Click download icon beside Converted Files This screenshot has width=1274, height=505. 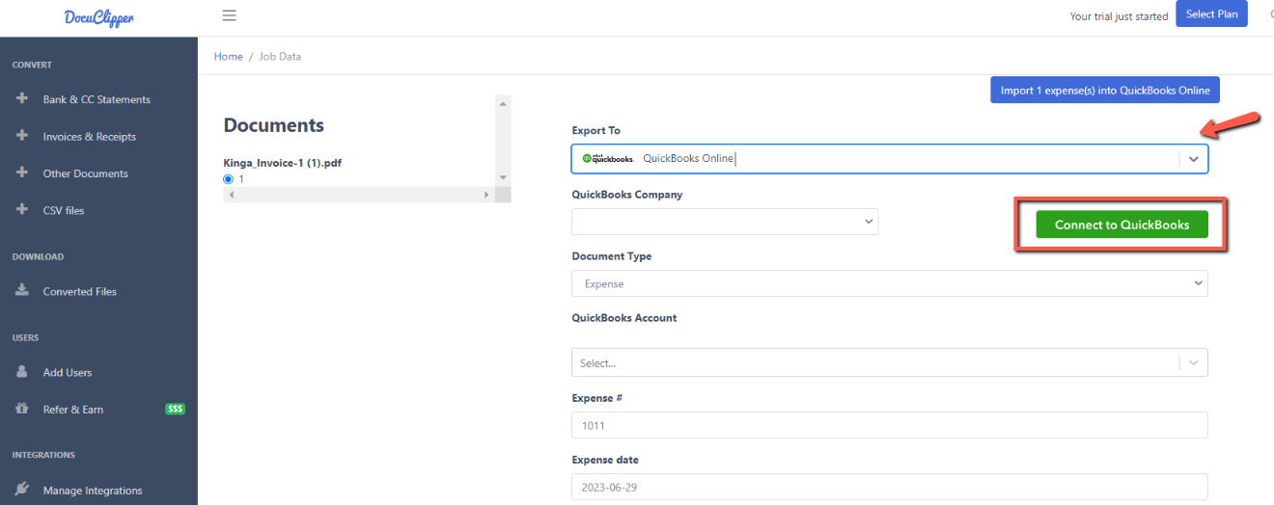(22, 291)
